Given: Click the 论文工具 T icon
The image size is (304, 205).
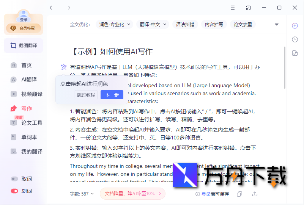Looking at the screenshot, I should click(x=14, y=123).
